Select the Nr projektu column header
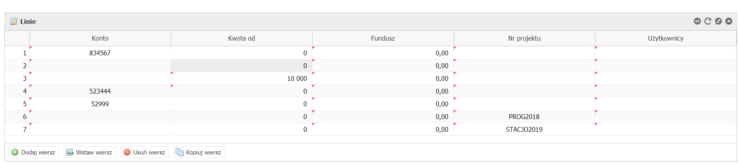Image resolution: width=740 pixels, height=166 pixels. 524,38
